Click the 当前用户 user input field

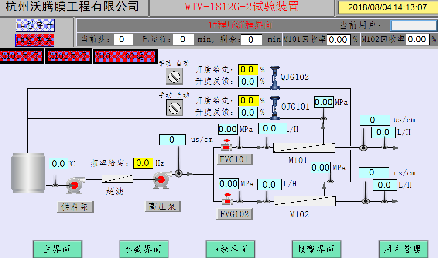point(412,25)
